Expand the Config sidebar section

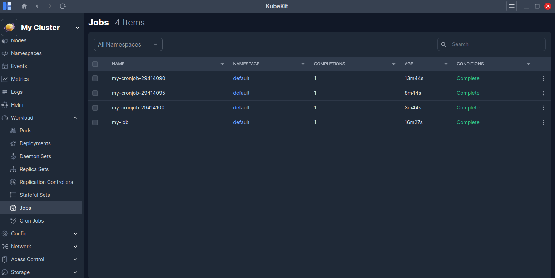[75, 234]
